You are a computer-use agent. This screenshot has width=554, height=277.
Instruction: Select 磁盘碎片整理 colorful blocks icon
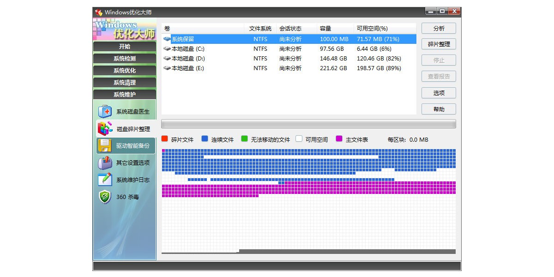(105, 129)
